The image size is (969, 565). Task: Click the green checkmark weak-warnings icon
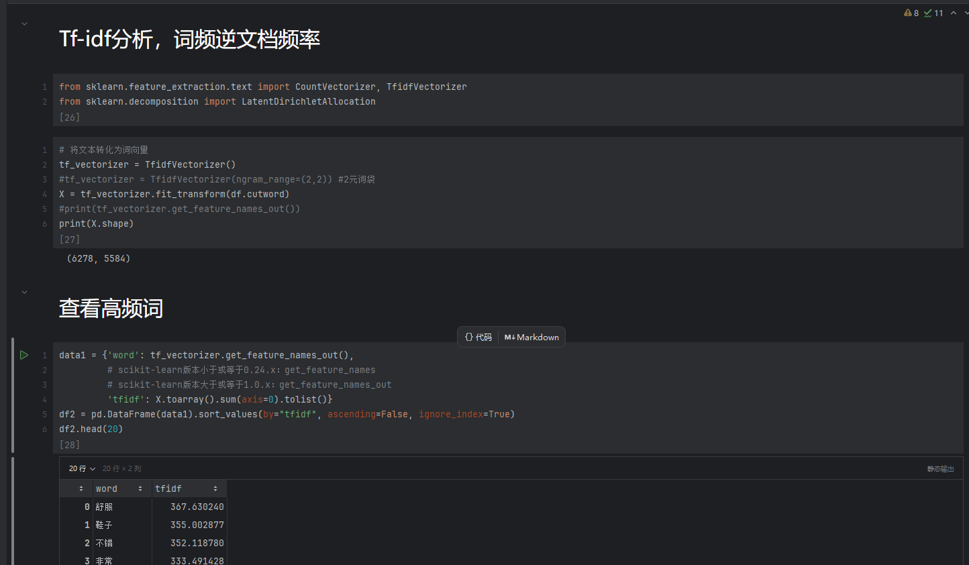pyautogui.click(x=927, y=13)
